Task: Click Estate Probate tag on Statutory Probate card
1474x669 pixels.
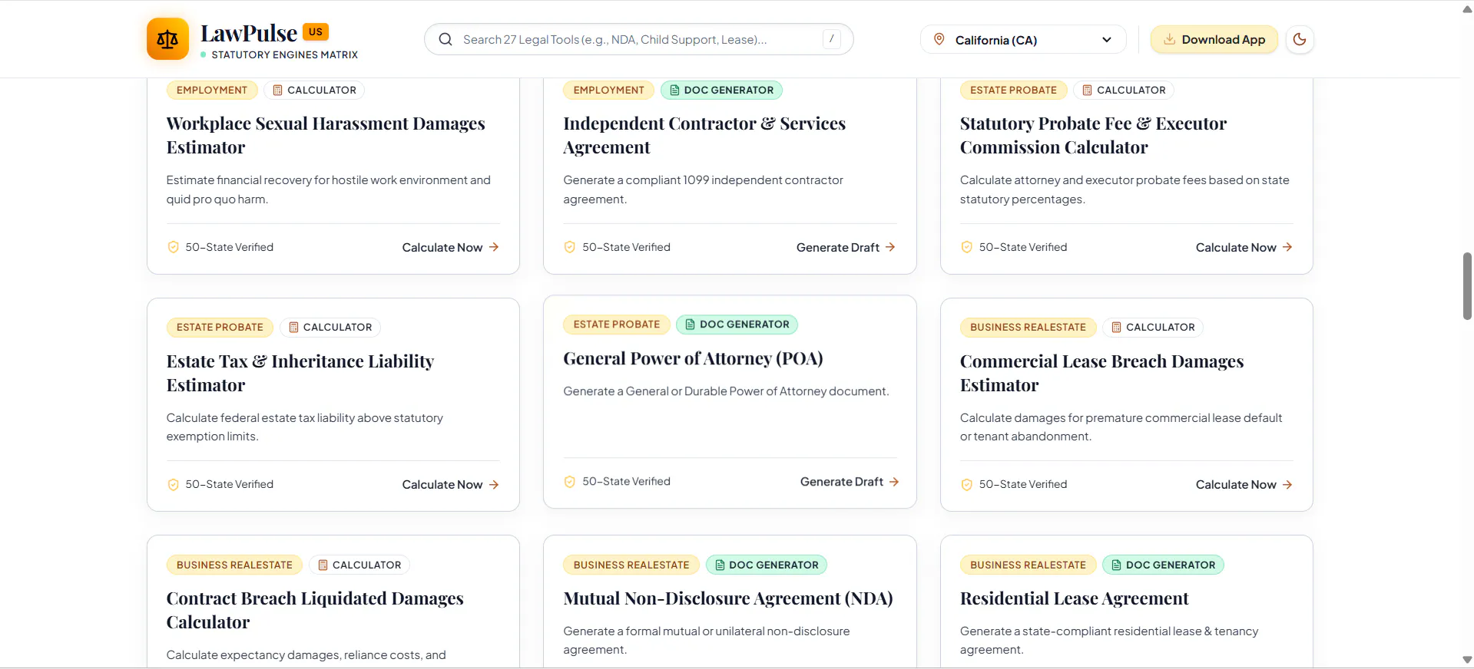Action: point(1013,90)
